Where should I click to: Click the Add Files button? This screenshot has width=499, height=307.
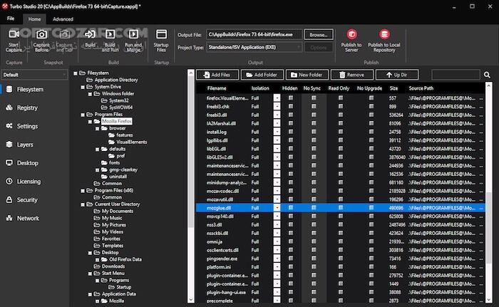coord(216,74)
